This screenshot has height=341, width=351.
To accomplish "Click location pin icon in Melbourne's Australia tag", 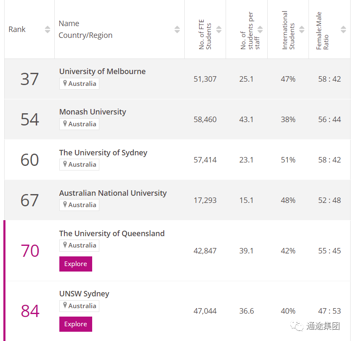I will point(65,83).
